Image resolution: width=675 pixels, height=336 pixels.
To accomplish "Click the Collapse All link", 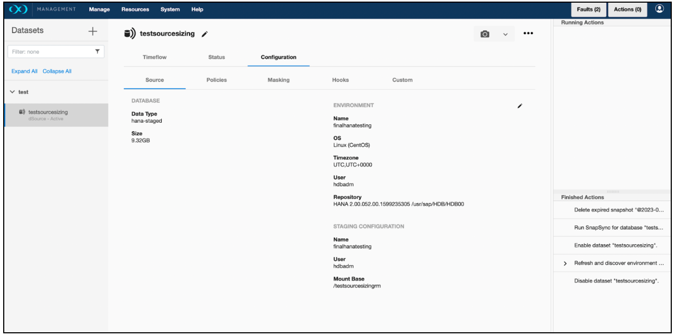I will (x=57, y=71).
